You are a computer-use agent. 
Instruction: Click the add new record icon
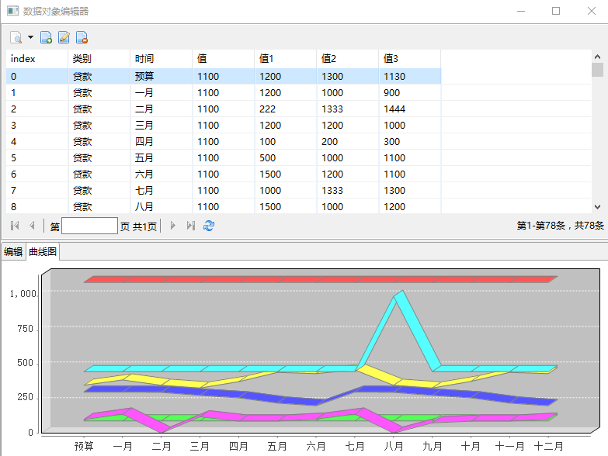pyautogui.click(x=46, y=37)
